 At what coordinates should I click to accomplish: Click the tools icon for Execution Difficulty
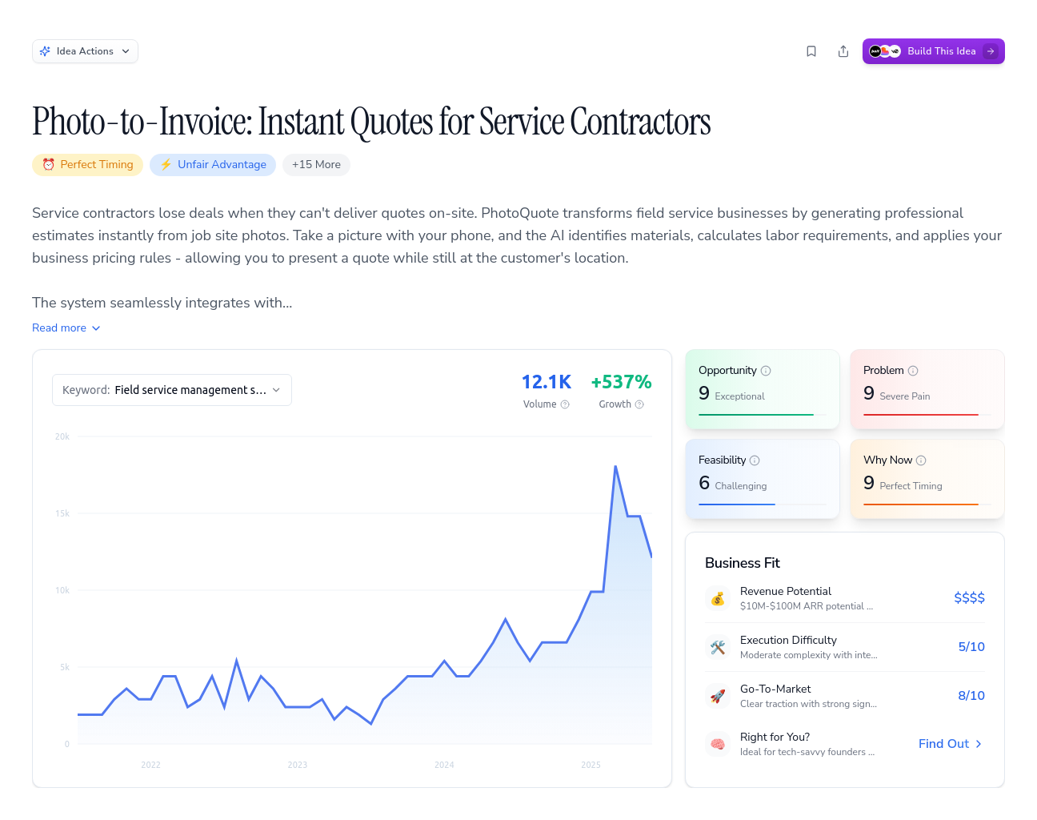click(x=718, y=647)
